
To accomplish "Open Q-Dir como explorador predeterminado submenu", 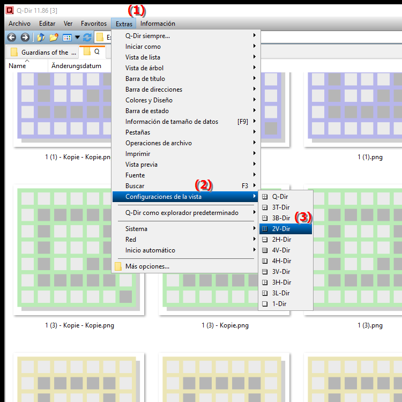I will (x=185, y=213).
